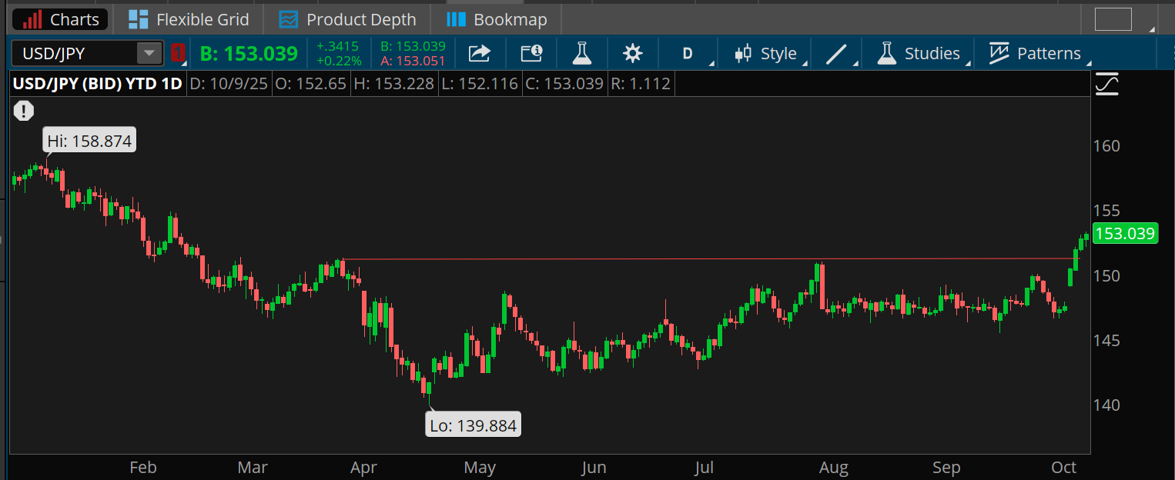The image size is (1175, 480).
Task: Click the Share chart arrow icon
Action: click(479, 53)
